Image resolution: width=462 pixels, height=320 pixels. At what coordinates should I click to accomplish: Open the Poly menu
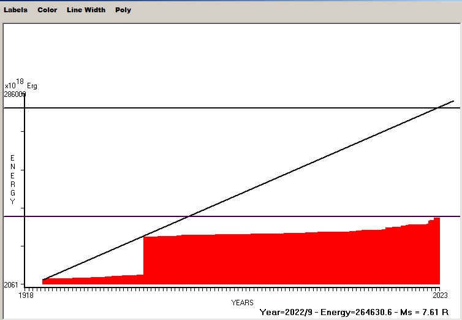pos(123,10)
